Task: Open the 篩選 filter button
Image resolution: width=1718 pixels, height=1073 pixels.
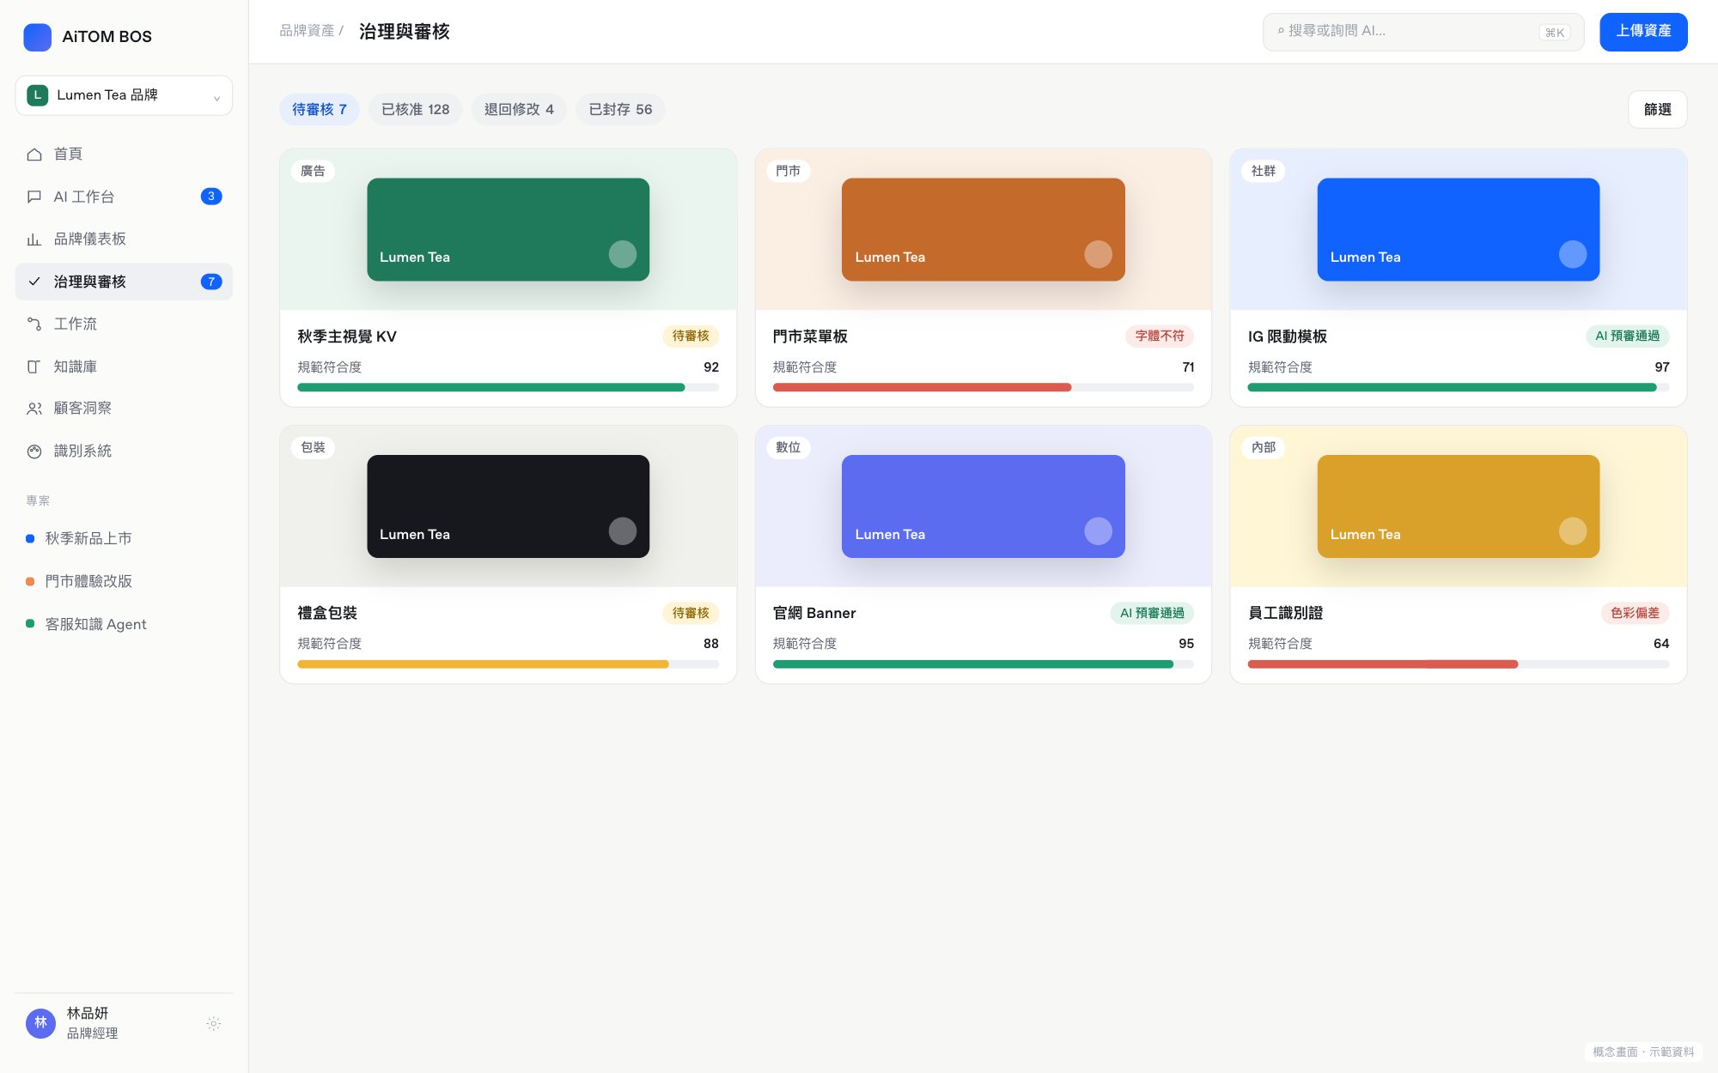Action: (x=1657, y=109)
